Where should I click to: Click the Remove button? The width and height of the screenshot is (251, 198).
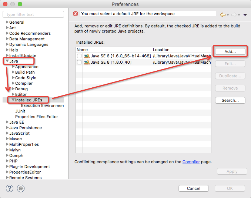coord(230,88)
